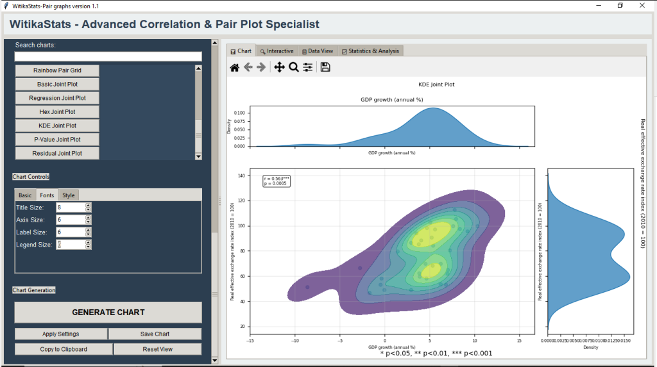Choose P-Value Joint Plot chart
This screenshot has width=657, height=367.
click(57, 140)
